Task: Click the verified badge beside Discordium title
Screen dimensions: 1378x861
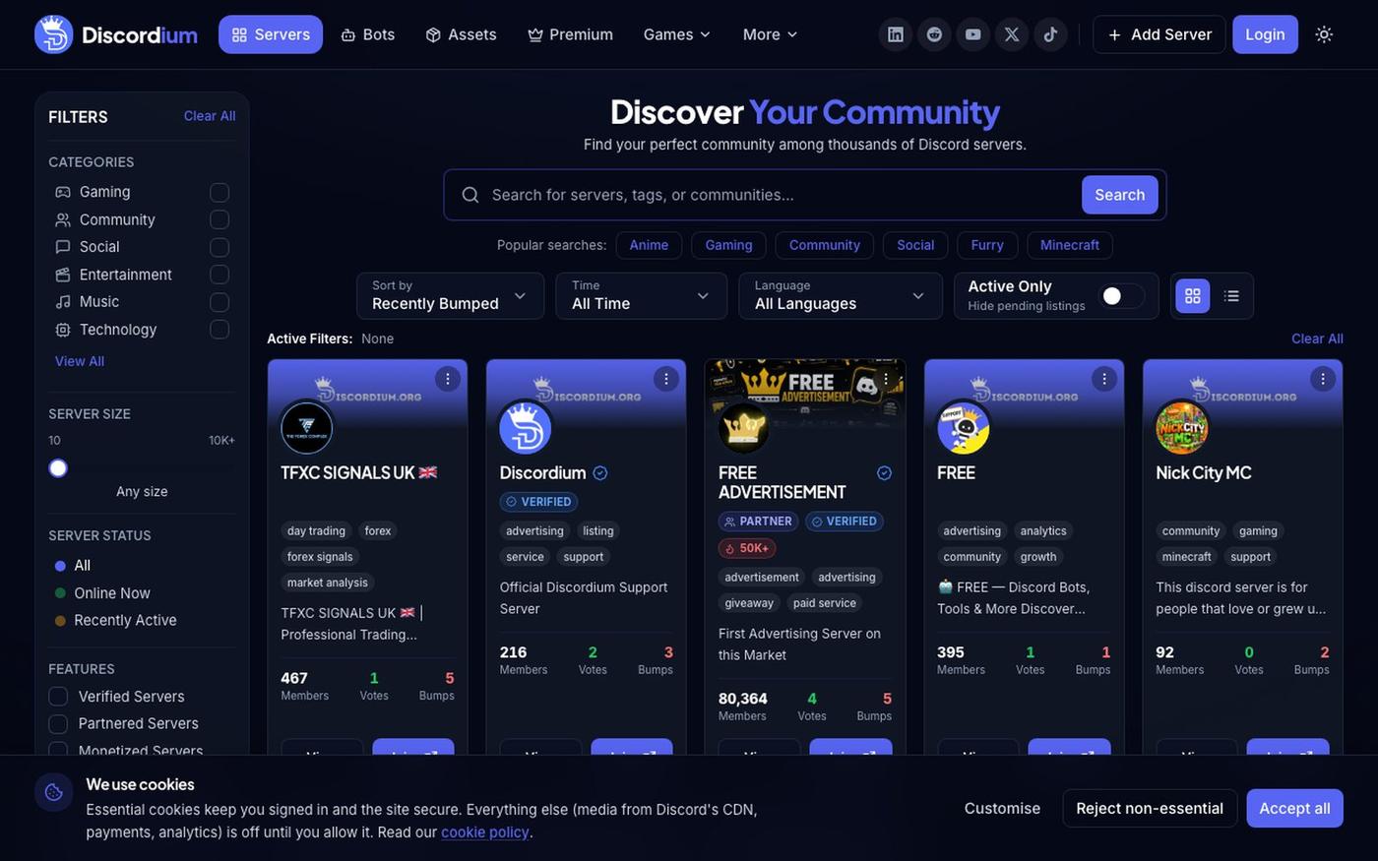Action: pyautogui.click(x=600, y=473)
